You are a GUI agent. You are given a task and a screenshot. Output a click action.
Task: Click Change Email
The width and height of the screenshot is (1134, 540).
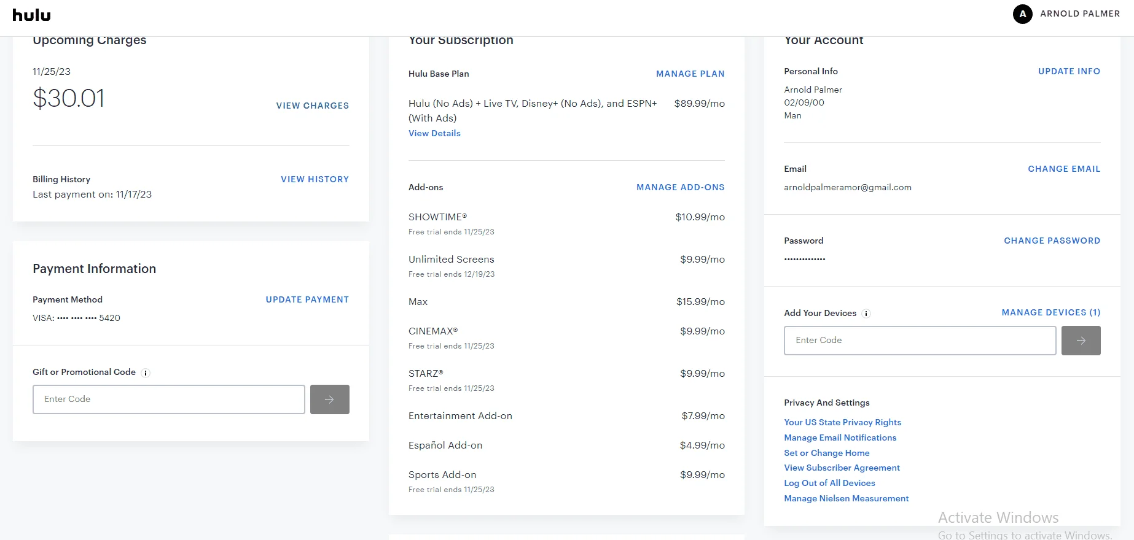point(1064,169)
